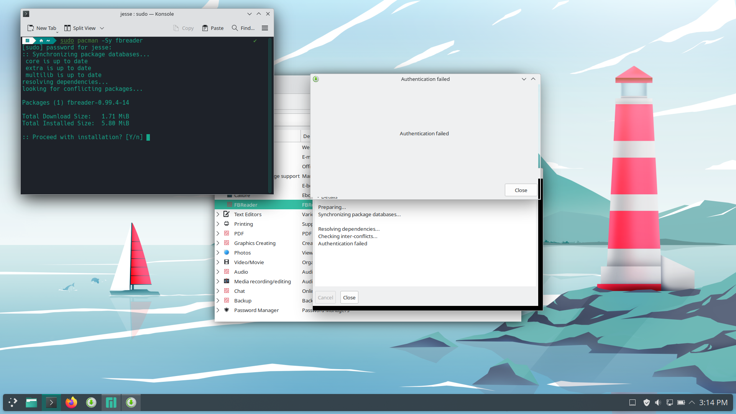The width and height of the screenshot is (736, 414).
Task: Click the greyed Cancel button
Action: coord(325,297)
